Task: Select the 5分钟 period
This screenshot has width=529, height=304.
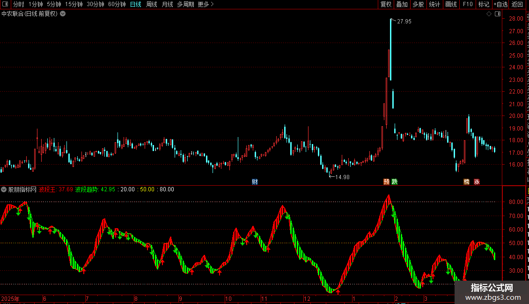Action: 54,4
